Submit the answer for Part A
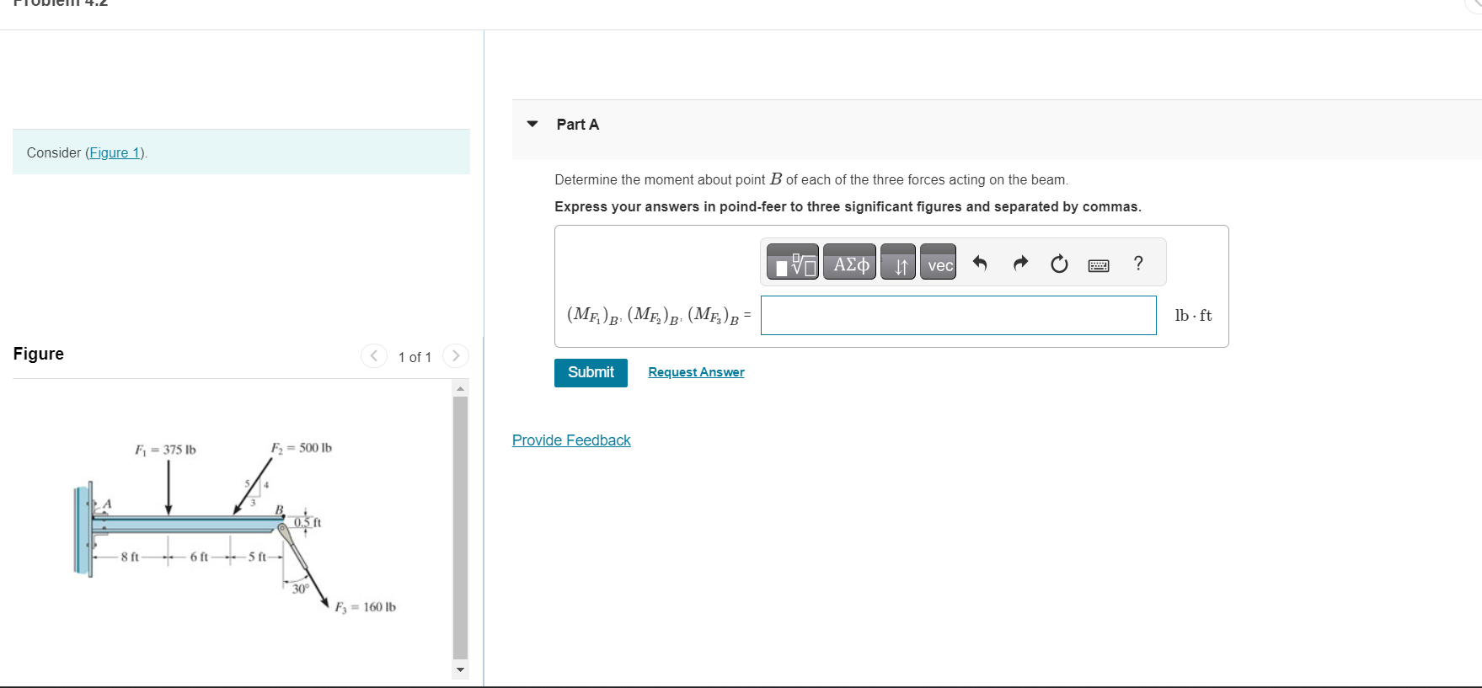1482x688 pixels. 590,372
